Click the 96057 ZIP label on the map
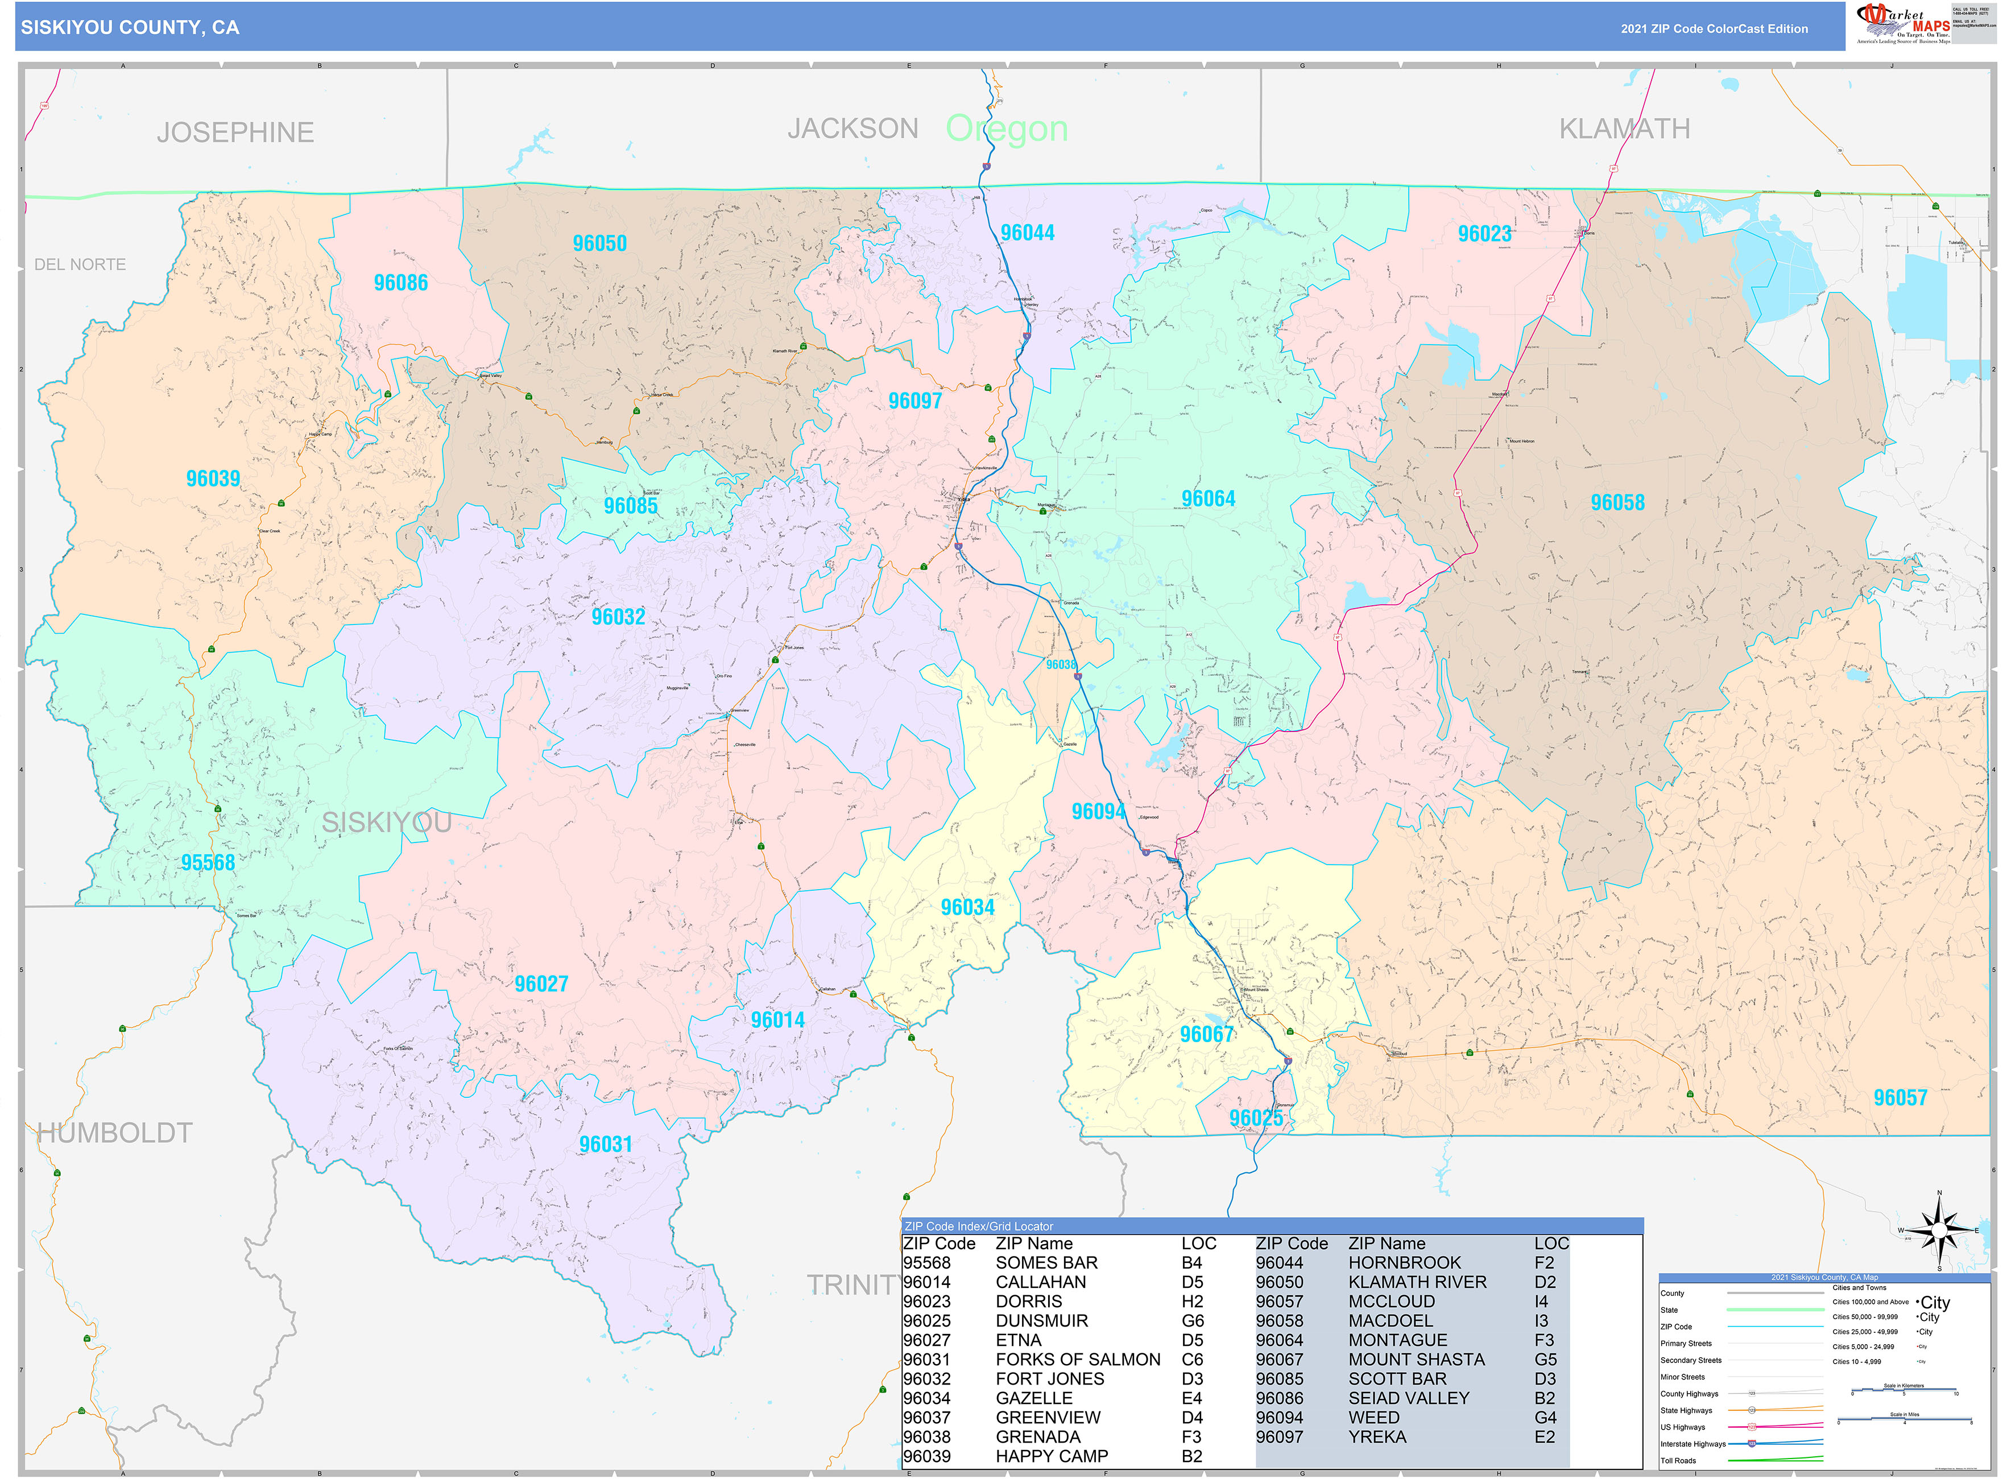The height and width of the screenshot is (1479, 2007). (x=1901, y=1098)
